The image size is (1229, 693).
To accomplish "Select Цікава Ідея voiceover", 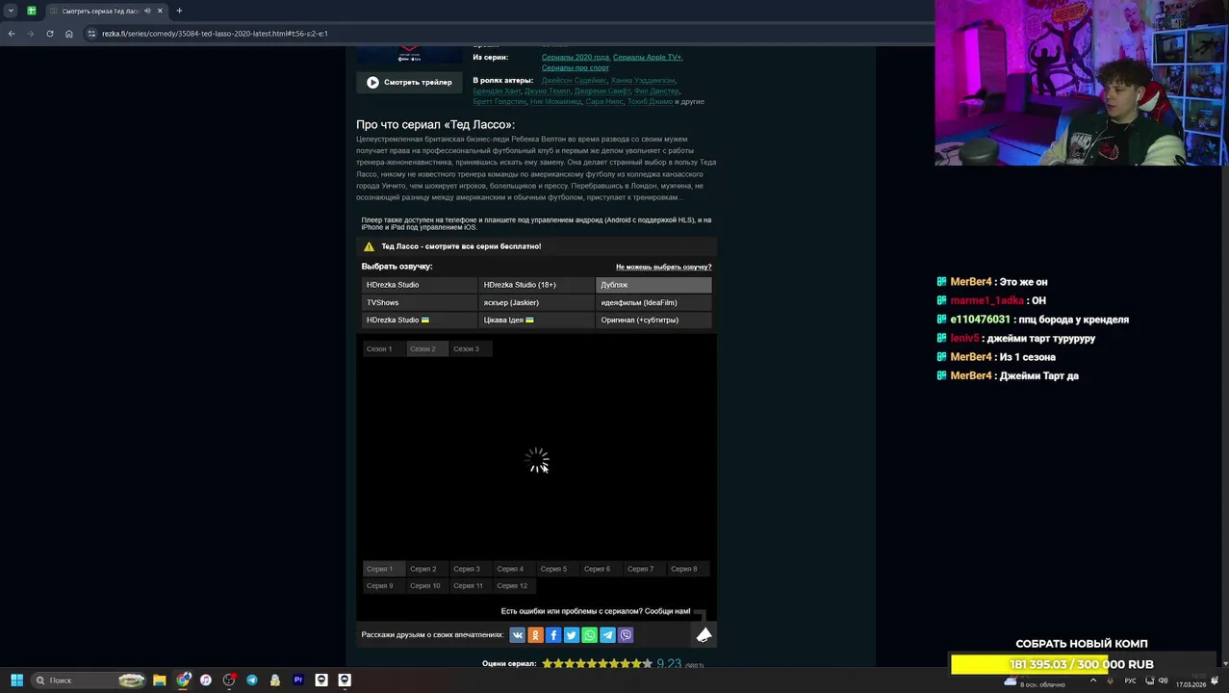I will point(537,320).
